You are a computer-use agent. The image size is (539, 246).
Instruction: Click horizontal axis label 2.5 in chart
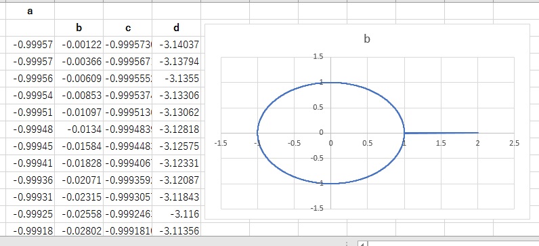[x=514, y=144]
